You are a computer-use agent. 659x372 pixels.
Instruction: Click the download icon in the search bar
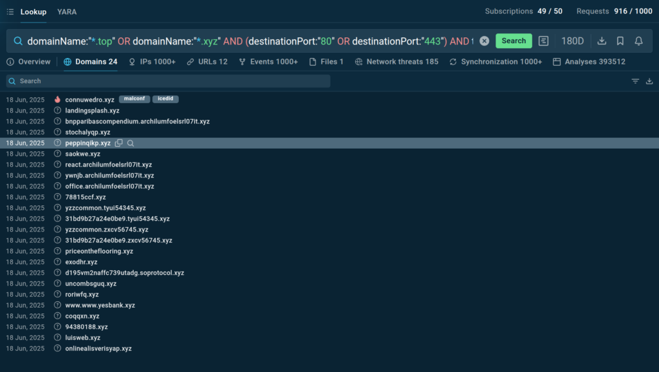coord(602,41)
